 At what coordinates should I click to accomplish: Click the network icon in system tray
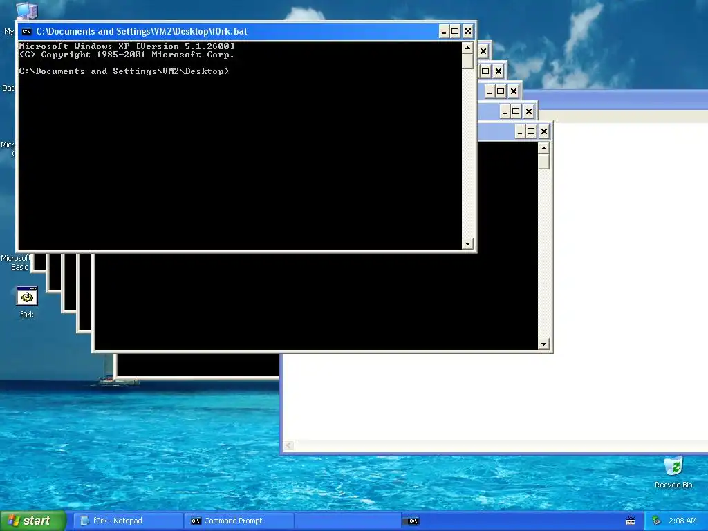656,521
